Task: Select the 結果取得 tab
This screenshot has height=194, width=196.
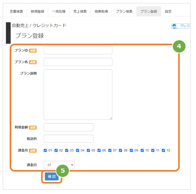Action: (x=101, y=12)
